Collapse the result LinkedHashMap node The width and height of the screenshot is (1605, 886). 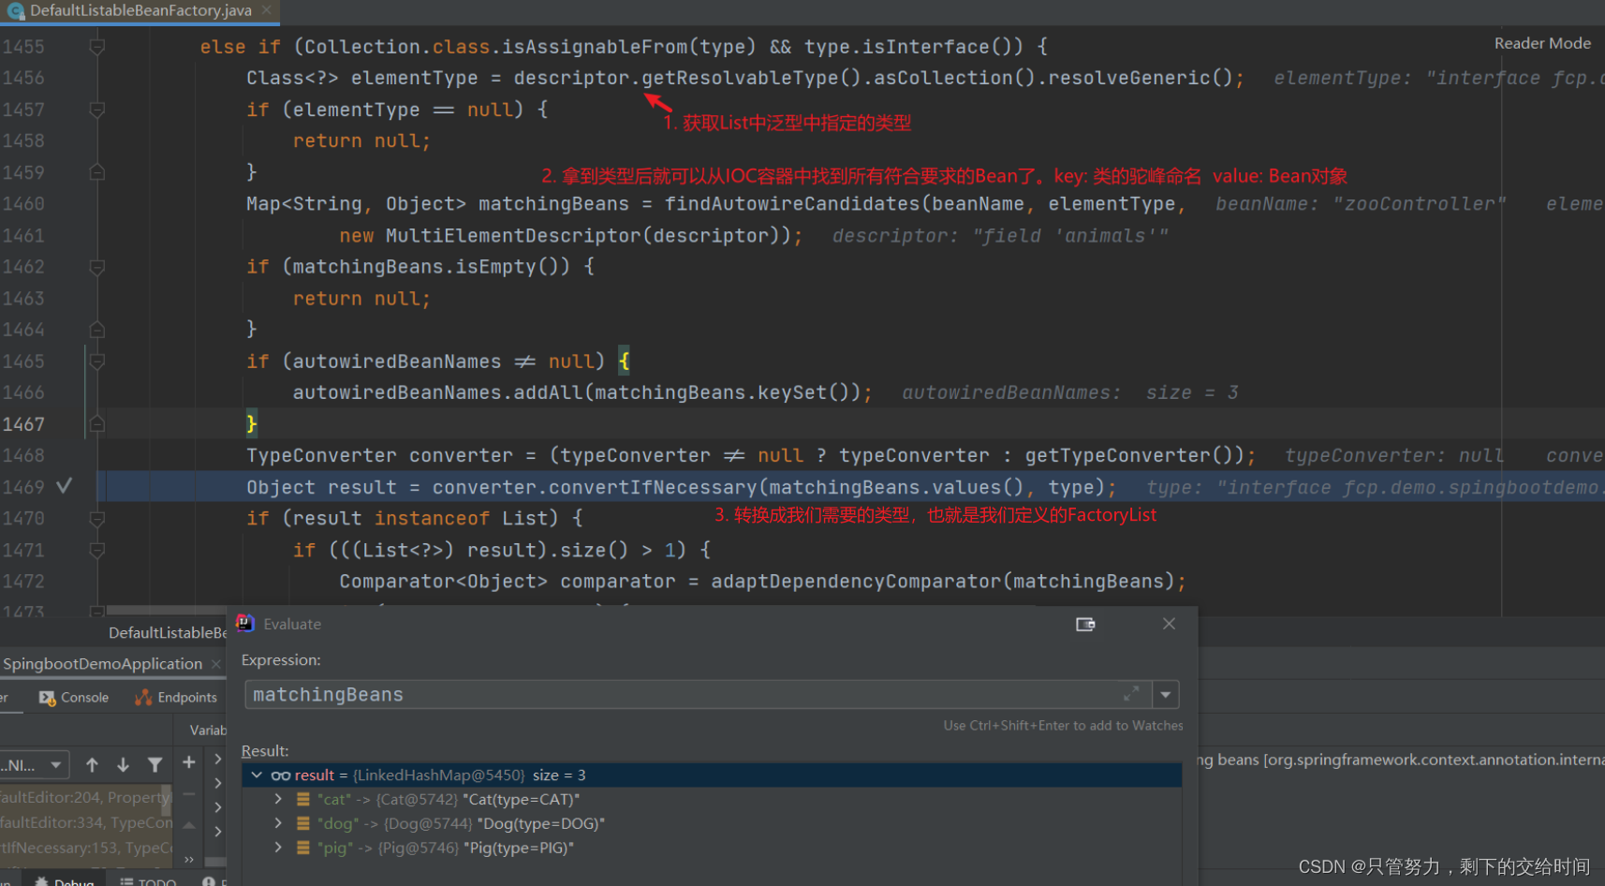(x=257, y=775)
